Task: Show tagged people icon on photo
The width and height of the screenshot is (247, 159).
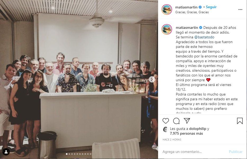Action: (x=6, y=152)
